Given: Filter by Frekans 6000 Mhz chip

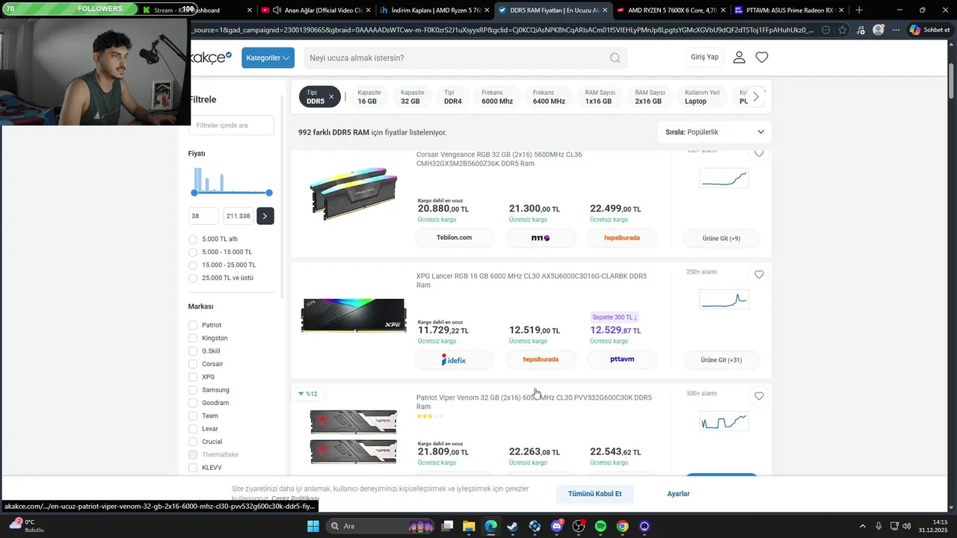Looking at the screenshot, I should (497, 97).
